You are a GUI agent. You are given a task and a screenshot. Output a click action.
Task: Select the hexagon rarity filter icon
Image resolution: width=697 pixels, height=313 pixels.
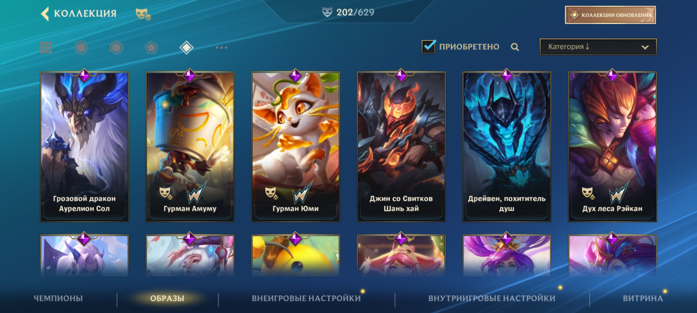click(116, 48)
